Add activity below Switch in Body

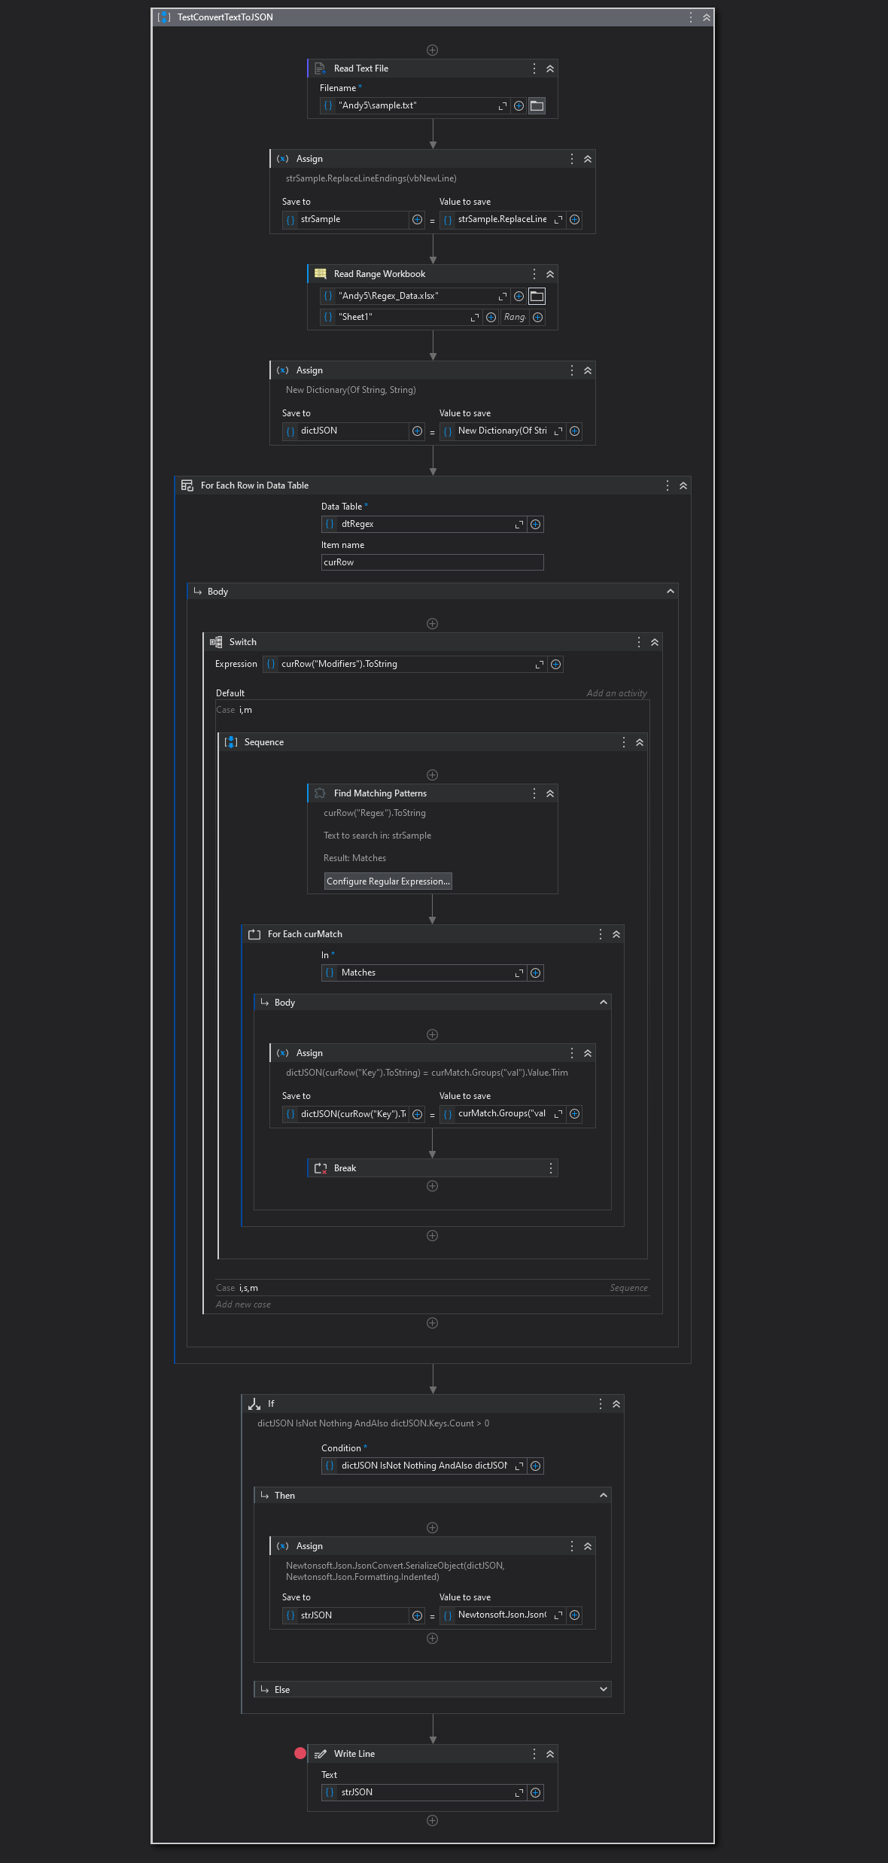point(433,1323)
